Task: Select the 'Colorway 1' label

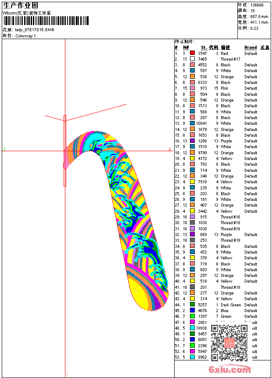Action: pyautogui.click(x=25, y=36)
